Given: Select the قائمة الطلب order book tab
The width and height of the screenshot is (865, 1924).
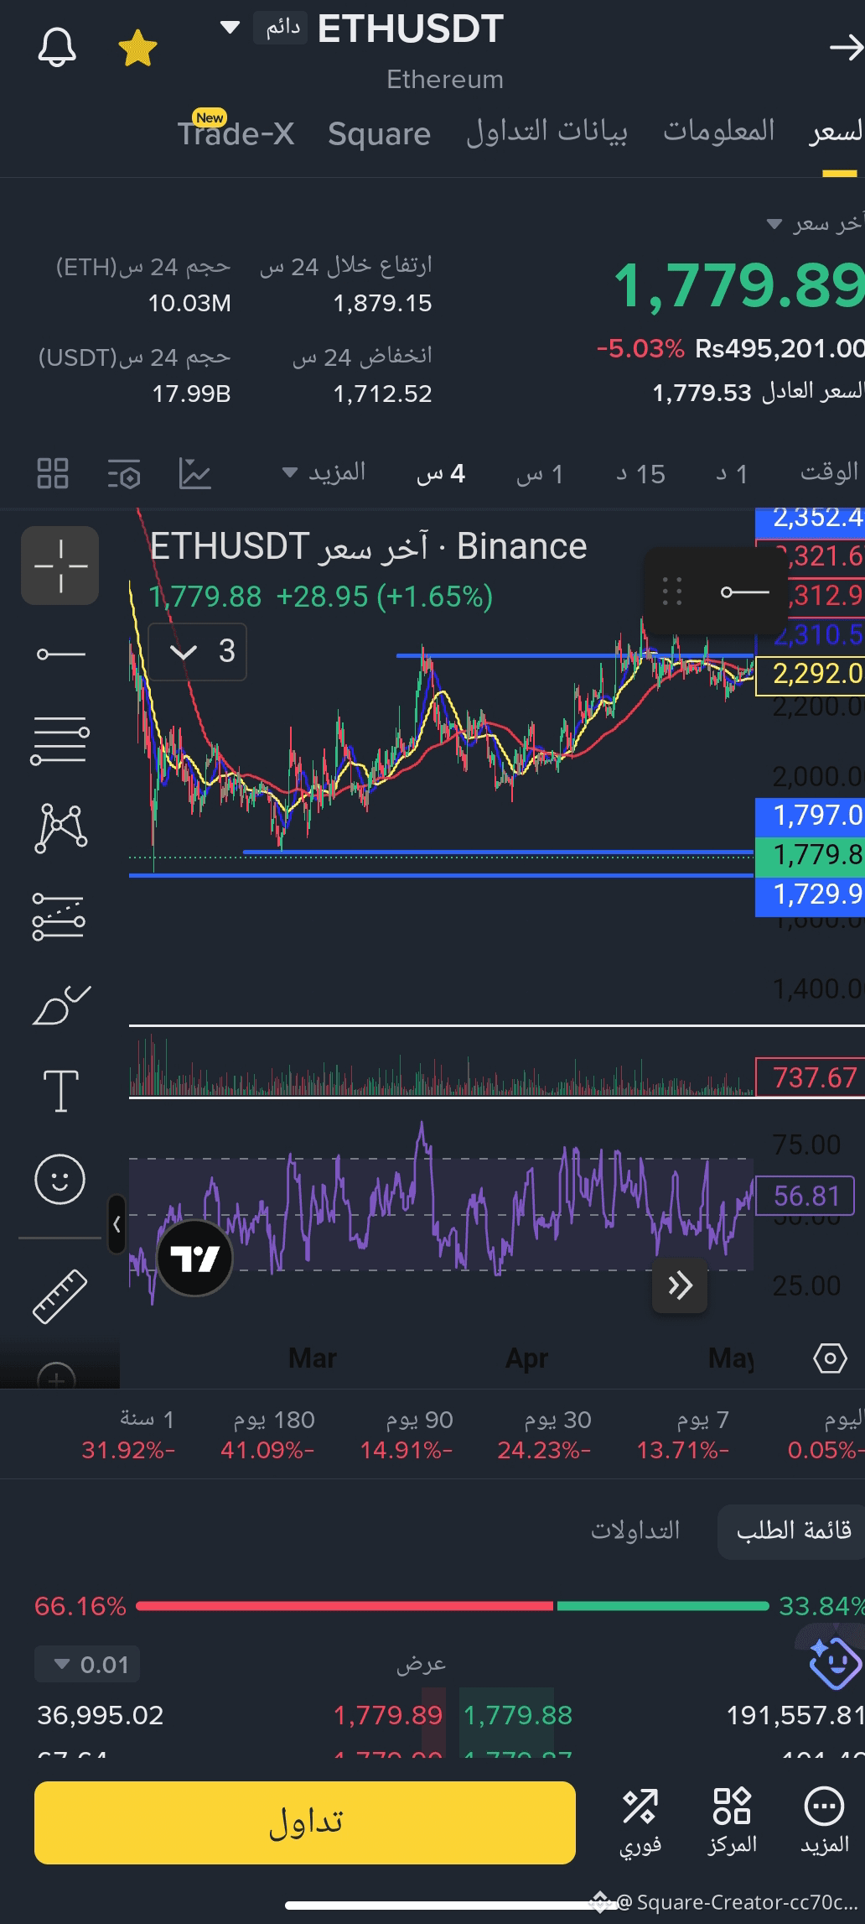Looking at the screenshot, I should [x=792, y=1530].
